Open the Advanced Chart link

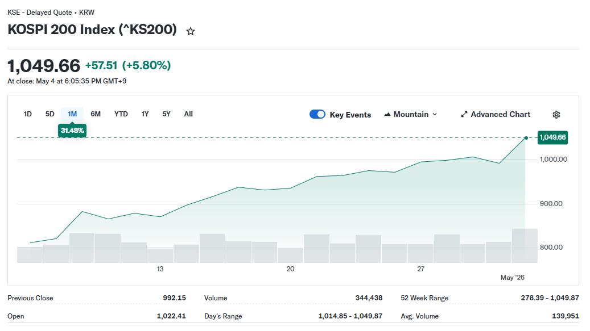(496, 115)
